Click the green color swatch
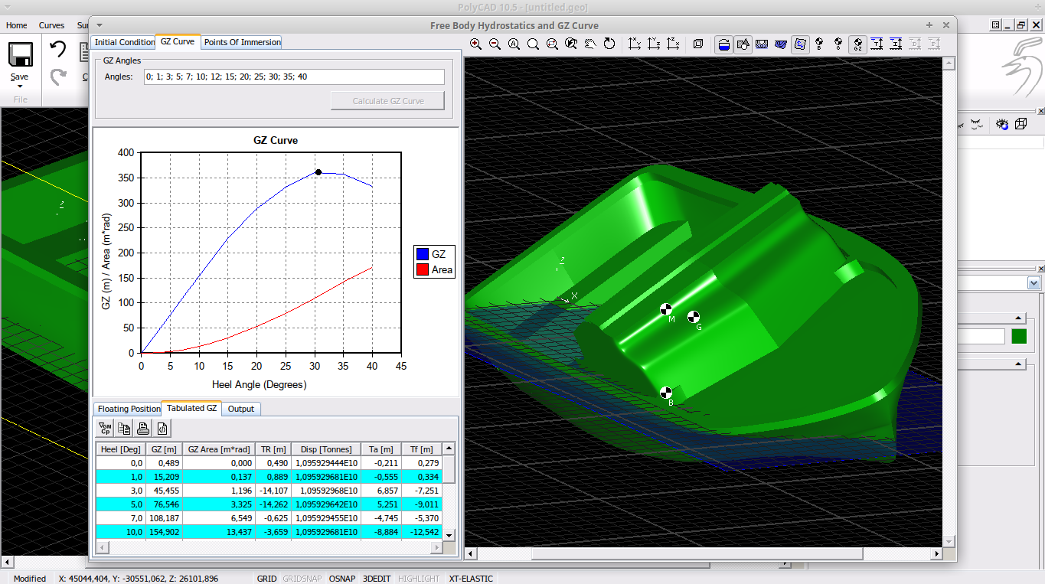1045x584 pixels. (x=1019, y=336)
